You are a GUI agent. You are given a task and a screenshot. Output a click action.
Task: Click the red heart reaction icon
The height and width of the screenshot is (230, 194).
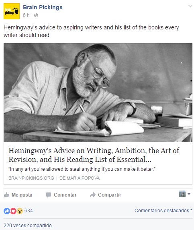click(x=13, y=211)
